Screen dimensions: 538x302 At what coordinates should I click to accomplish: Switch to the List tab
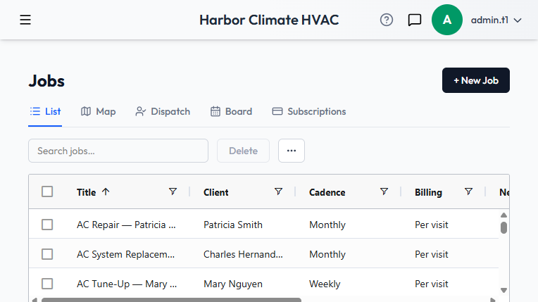(x=45, y=111)
